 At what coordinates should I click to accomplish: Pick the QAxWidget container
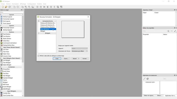[x=6, y=89]
